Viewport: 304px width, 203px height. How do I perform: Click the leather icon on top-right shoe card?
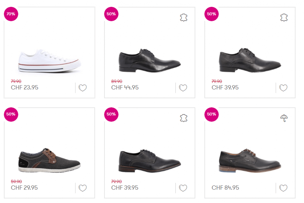tap(284, 18)
